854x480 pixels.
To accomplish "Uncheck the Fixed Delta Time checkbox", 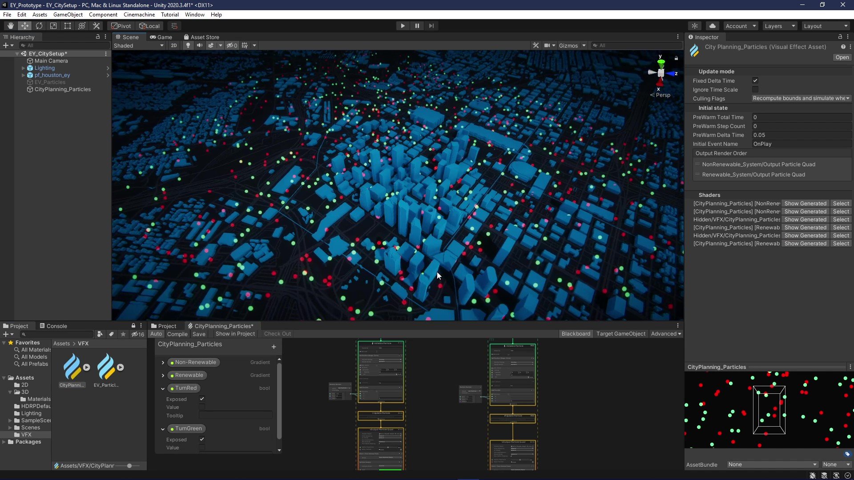I will [x=755, y=80].
